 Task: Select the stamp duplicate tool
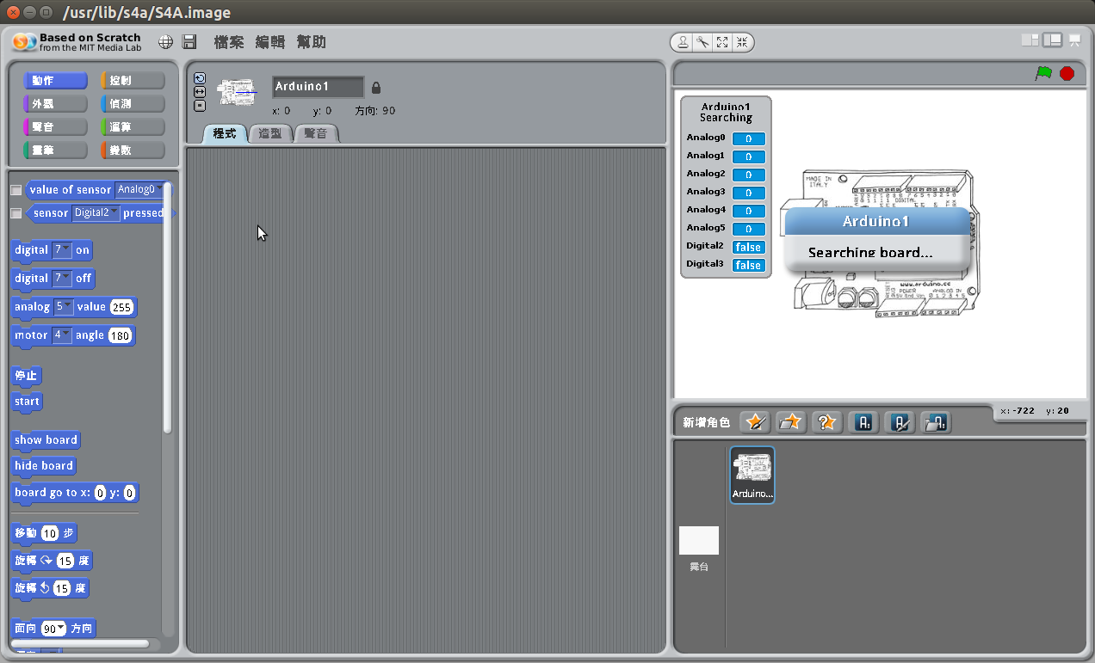[684, 42]
